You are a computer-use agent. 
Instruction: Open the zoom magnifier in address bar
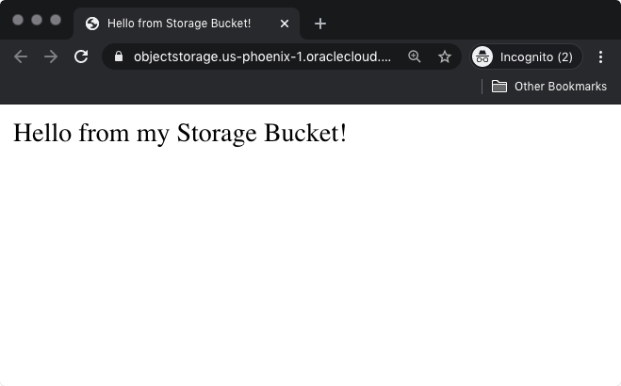point(415,56)
